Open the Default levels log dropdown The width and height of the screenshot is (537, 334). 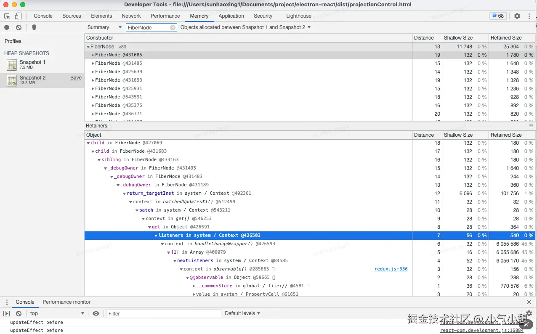[x=242, y=313]
